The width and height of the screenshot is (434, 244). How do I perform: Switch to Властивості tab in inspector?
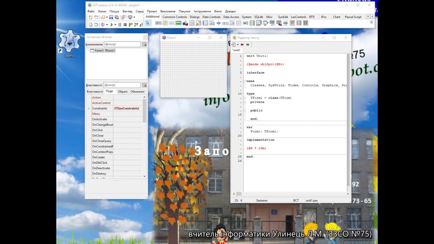pyautogui.click(x=95, y=91)
